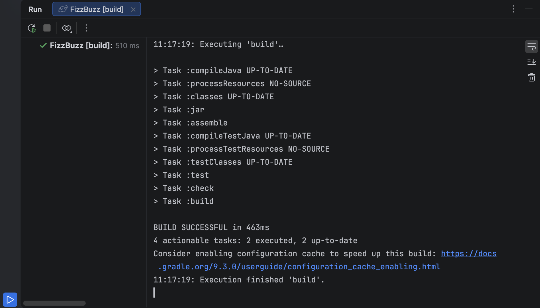Clear all console output with trash icon

point(531,77)
